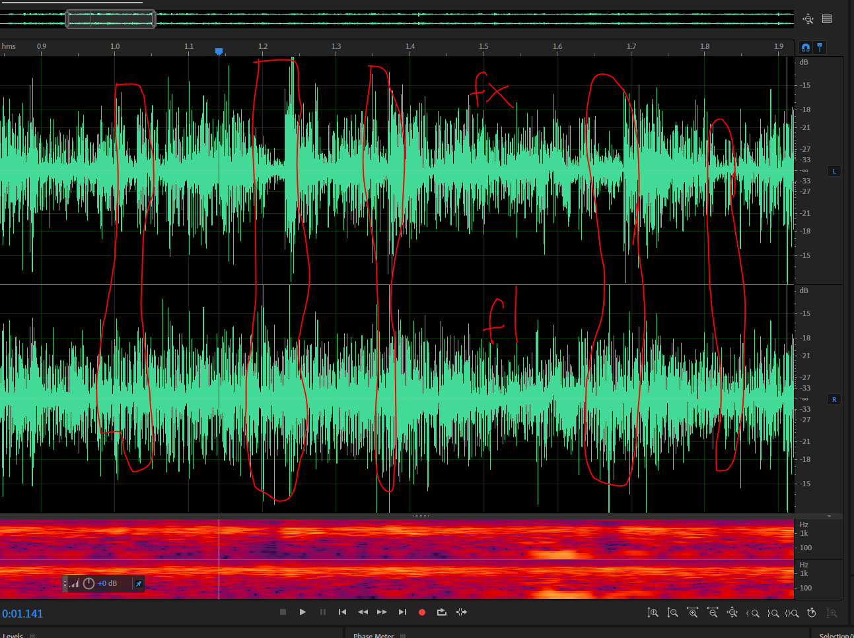Click the Fast Forward button
854x638 pixels.
point(382,612)
